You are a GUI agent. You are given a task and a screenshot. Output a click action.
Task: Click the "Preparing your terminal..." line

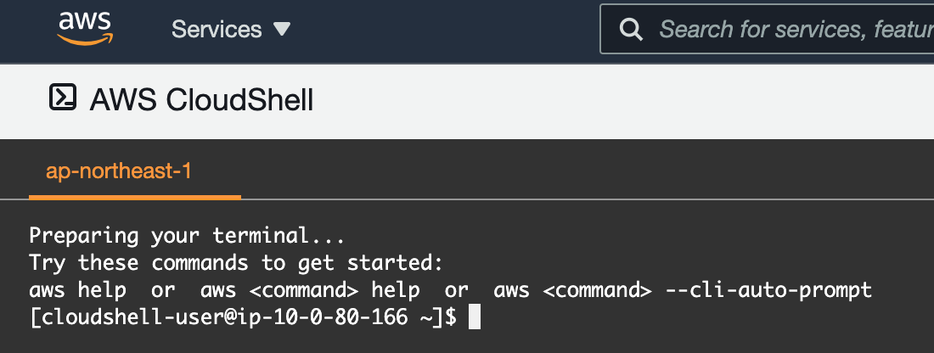pos(187,234)
